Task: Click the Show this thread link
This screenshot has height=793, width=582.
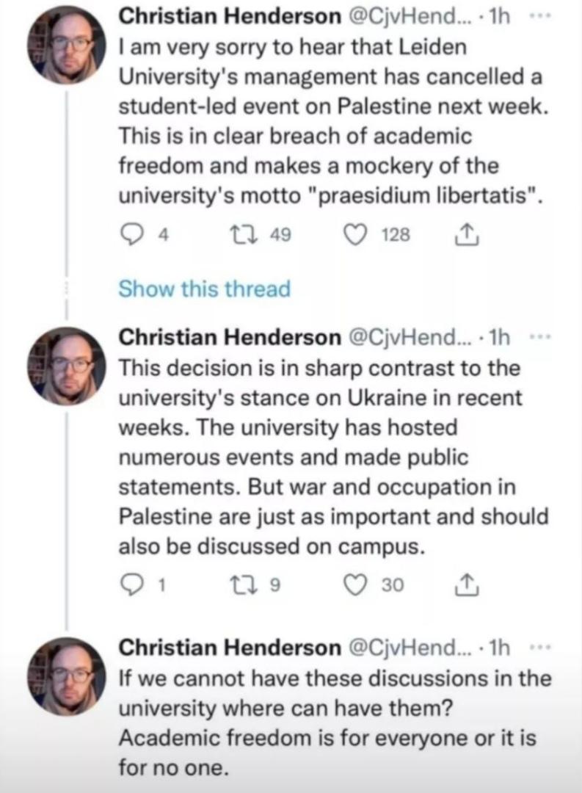Action: point(204,289)
